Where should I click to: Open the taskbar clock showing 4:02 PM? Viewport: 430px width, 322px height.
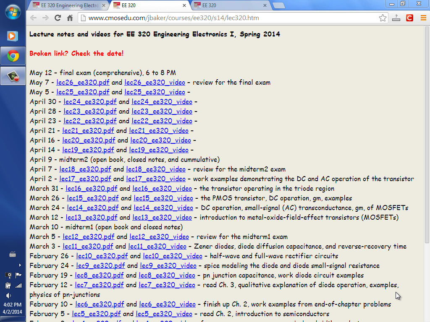click(12, 308)
